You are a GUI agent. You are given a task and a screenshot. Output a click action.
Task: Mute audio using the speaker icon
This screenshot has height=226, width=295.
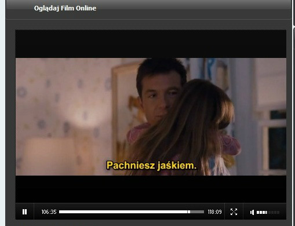click(252, 212)
